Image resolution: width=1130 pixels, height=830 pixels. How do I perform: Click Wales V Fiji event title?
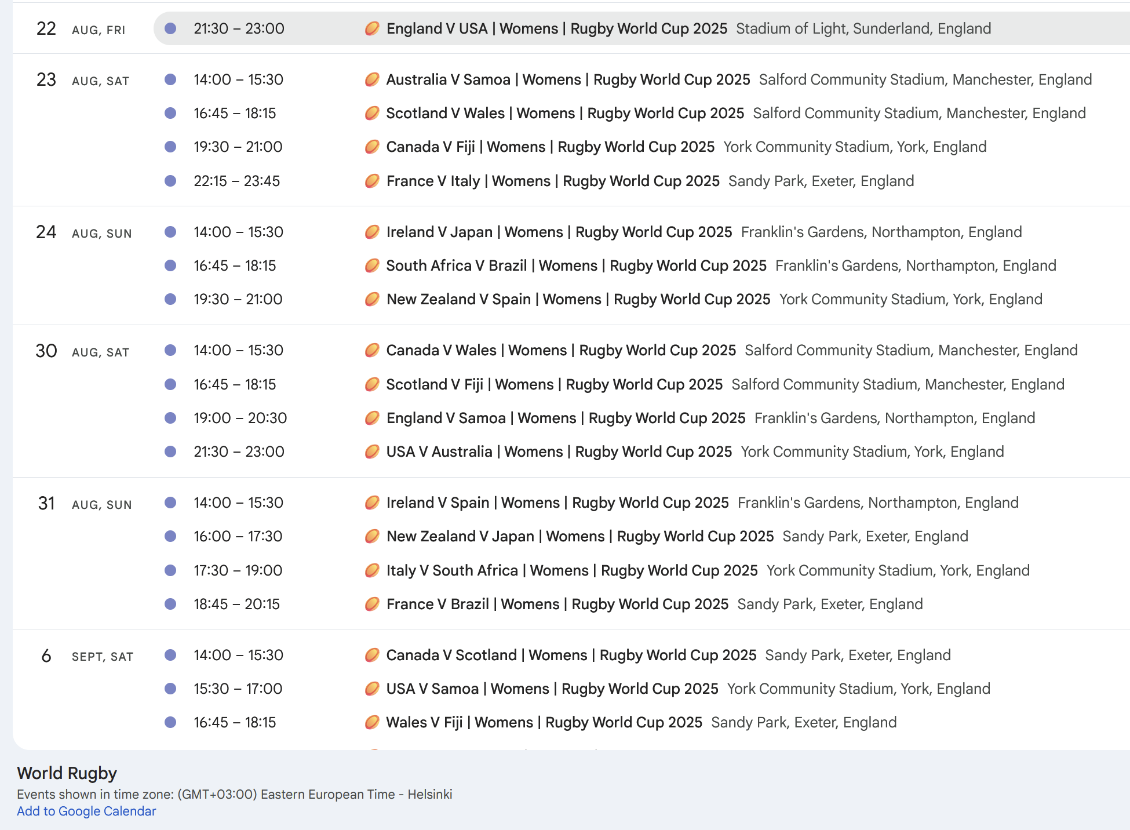point(544,722)
